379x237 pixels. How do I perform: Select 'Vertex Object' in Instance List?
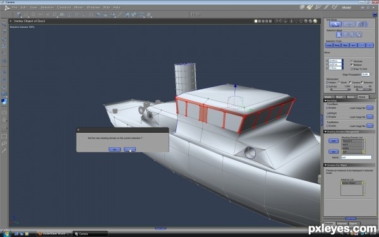tap(352, 183)
